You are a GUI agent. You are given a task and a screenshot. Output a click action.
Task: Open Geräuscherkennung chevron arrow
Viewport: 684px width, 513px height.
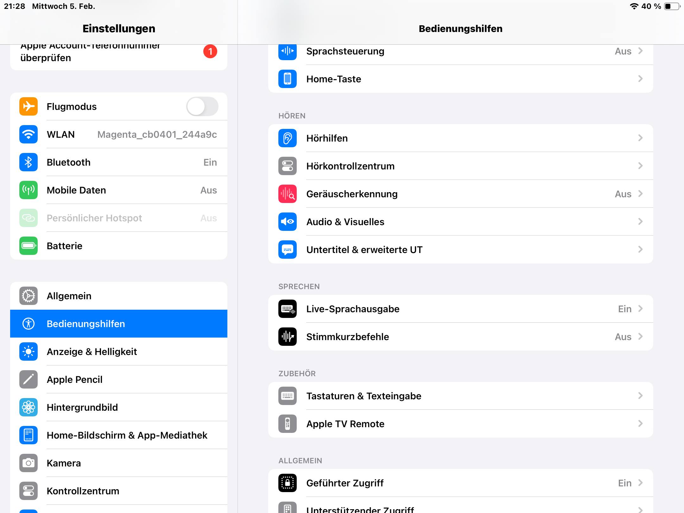point(640,194)
